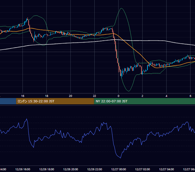Viewport: 195px width, 172px height.
Task: Click the 12/27 00:00 date label
Action: point(118,169)
